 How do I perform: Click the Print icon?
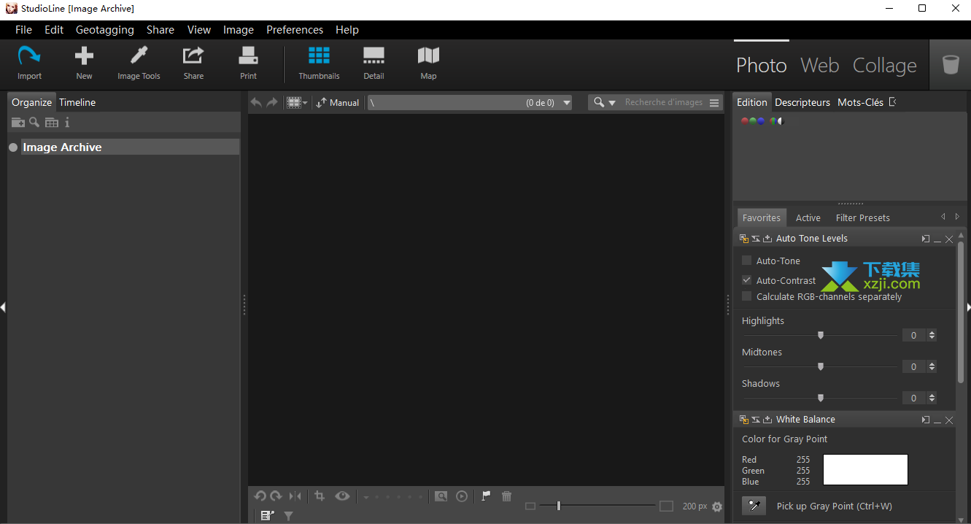point(248,63)
